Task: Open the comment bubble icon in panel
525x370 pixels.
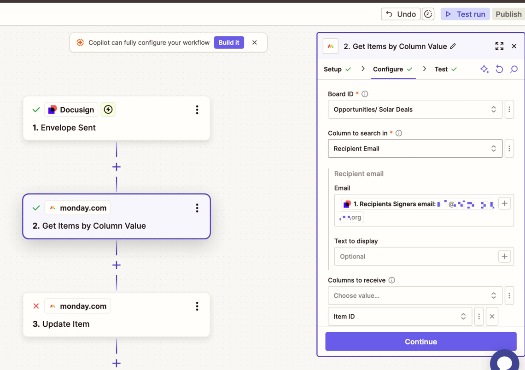Action: tap(514, 69)
